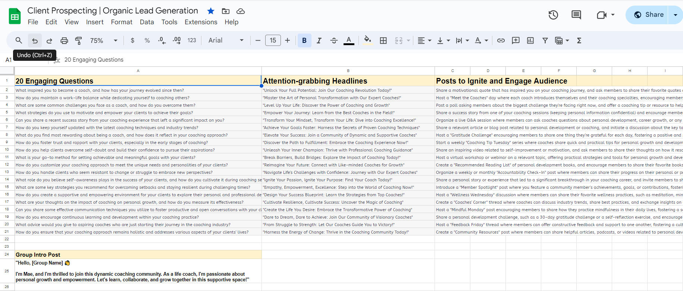Select column B header
This screenshot has height=291, width=683.
tap(348, 71)
